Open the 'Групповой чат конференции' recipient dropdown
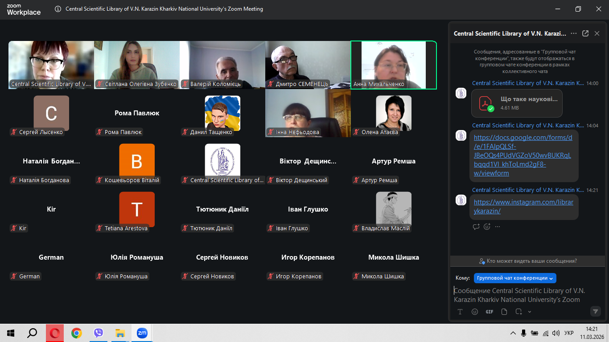Image resolution: width=609 pixels, height=342 pixels. point(515,278)
